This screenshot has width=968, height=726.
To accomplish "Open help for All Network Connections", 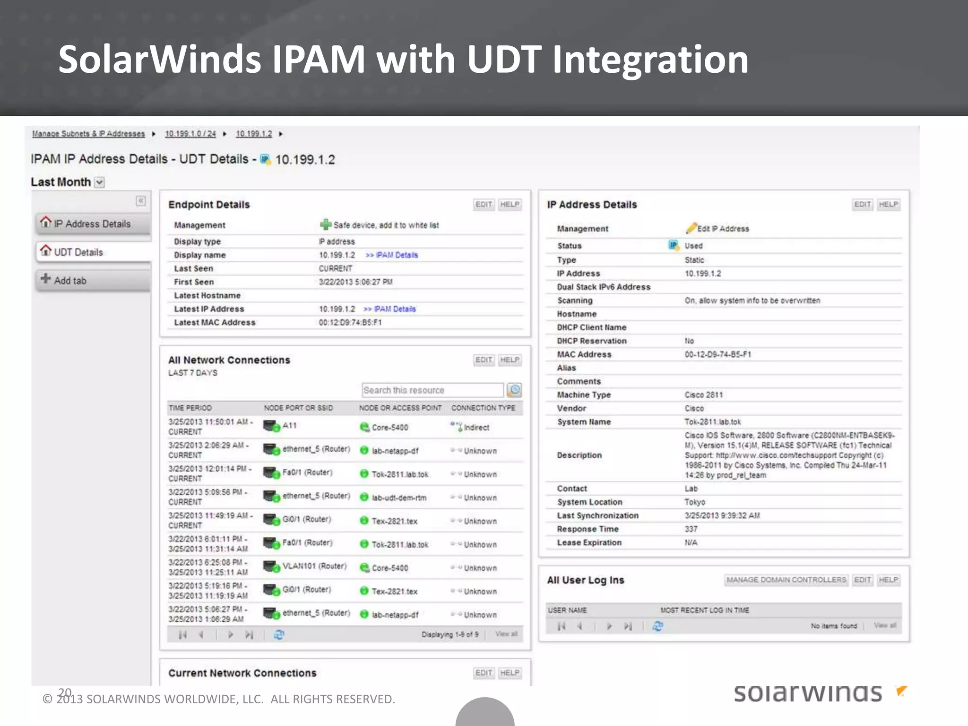I will (x=510, y=360).
